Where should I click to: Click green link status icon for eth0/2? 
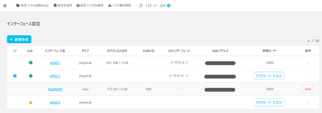tap(31, 76)
